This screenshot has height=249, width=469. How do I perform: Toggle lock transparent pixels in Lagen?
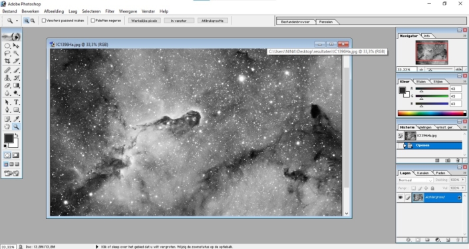[x=413, y=188]
